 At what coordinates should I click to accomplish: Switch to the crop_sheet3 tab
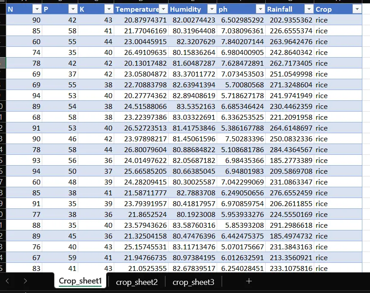193,283
